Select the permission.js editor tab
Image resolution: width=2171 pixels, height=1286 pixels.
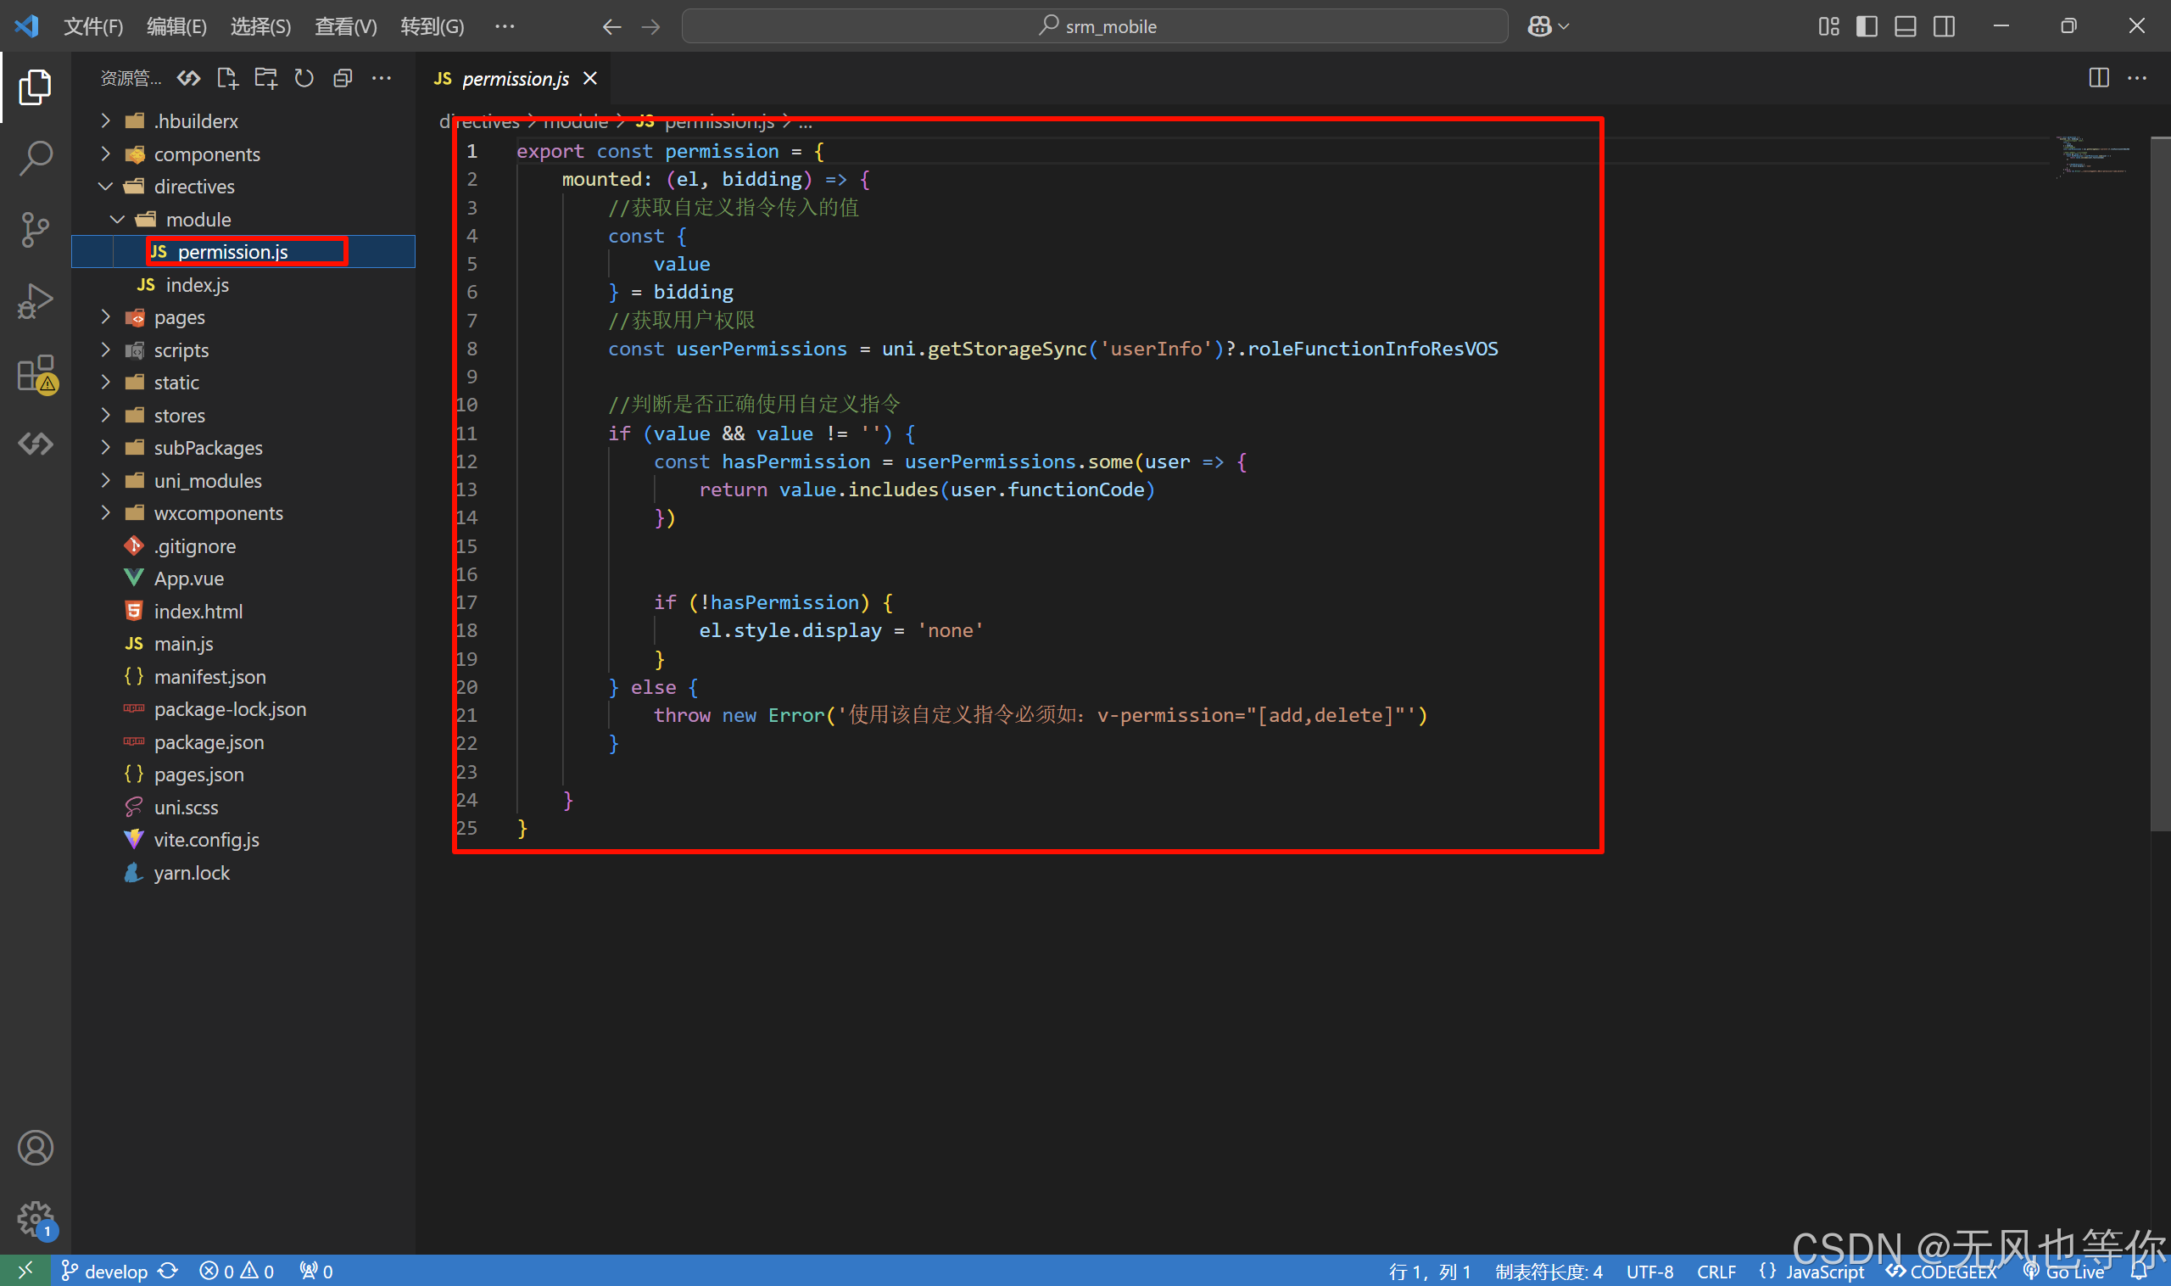[516, 78]
